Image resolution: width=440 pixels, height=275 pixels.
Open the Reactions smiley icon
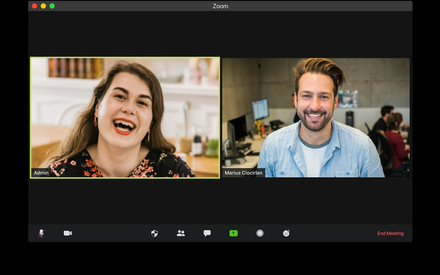tap(286, 233)
